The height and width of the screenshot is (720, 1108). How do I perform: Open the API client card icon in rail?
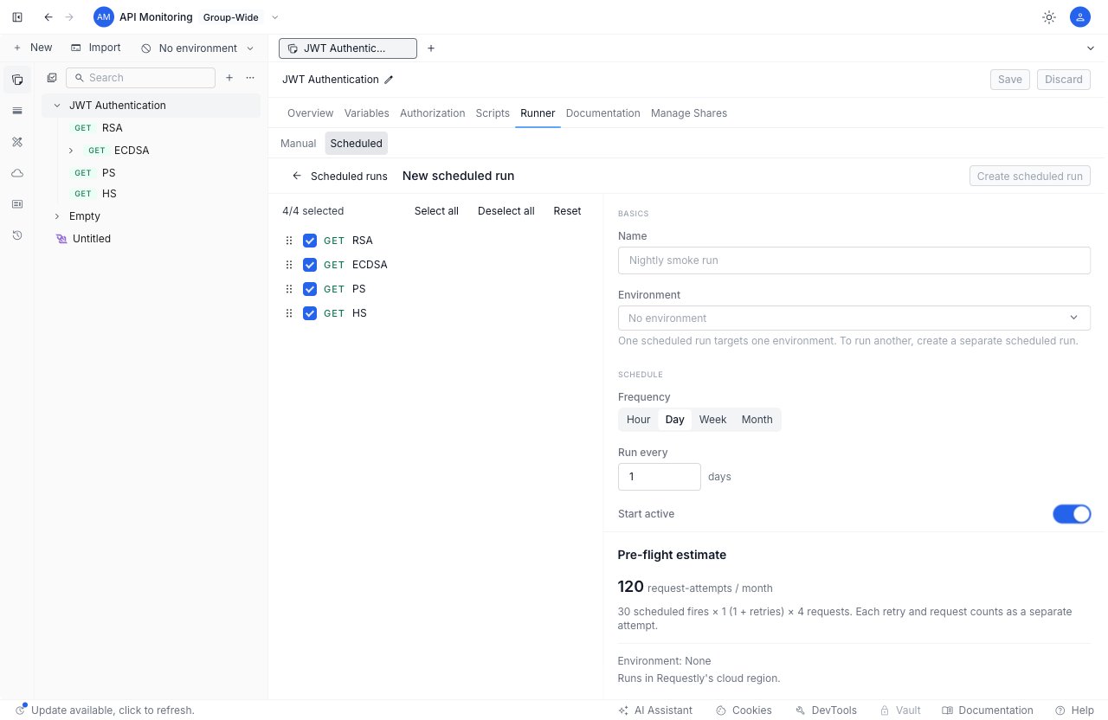point(17,204)
